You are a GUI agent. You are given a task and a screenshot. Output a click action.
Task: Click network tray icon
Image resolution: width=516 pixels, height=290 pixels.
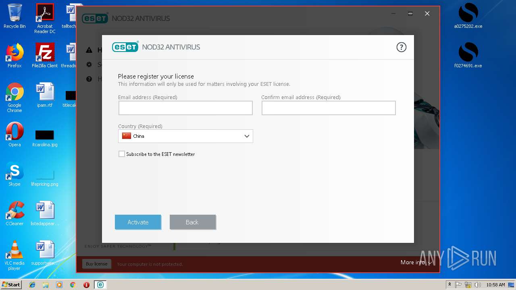coord(468,285)
